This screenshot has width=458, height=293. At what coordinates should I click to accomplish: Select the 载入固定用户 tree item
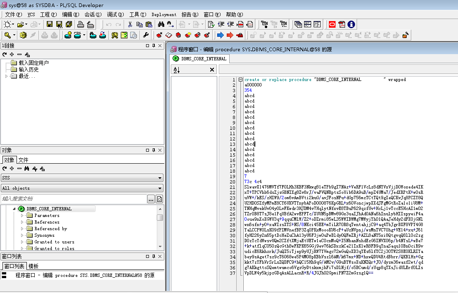tap(34, 63)
